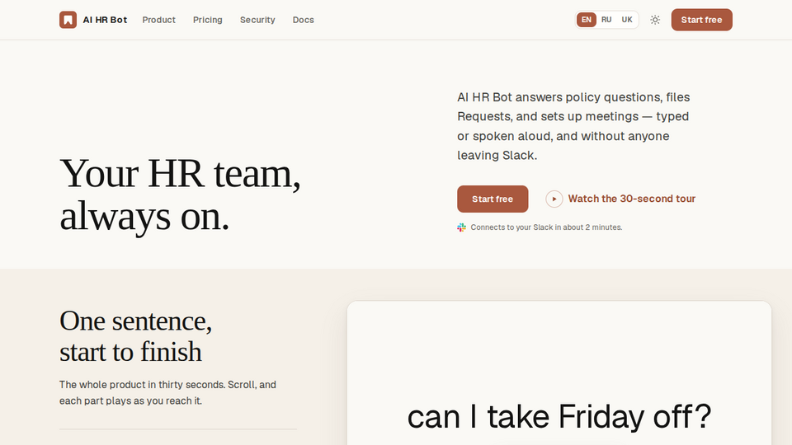
Task: Select EN language option
Action: click(586, 20)
